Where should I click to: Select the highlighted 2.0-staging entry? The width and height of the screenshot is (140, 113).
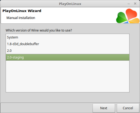click(68, 57)
